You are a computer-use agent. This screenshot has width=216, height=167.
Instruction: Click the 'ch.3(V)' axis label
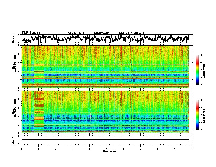pos(13,140)
